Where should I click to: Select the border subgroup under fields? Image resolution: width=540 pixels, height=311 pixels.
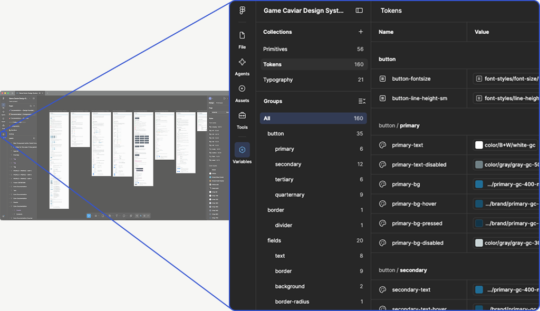[x=313, y=271]
